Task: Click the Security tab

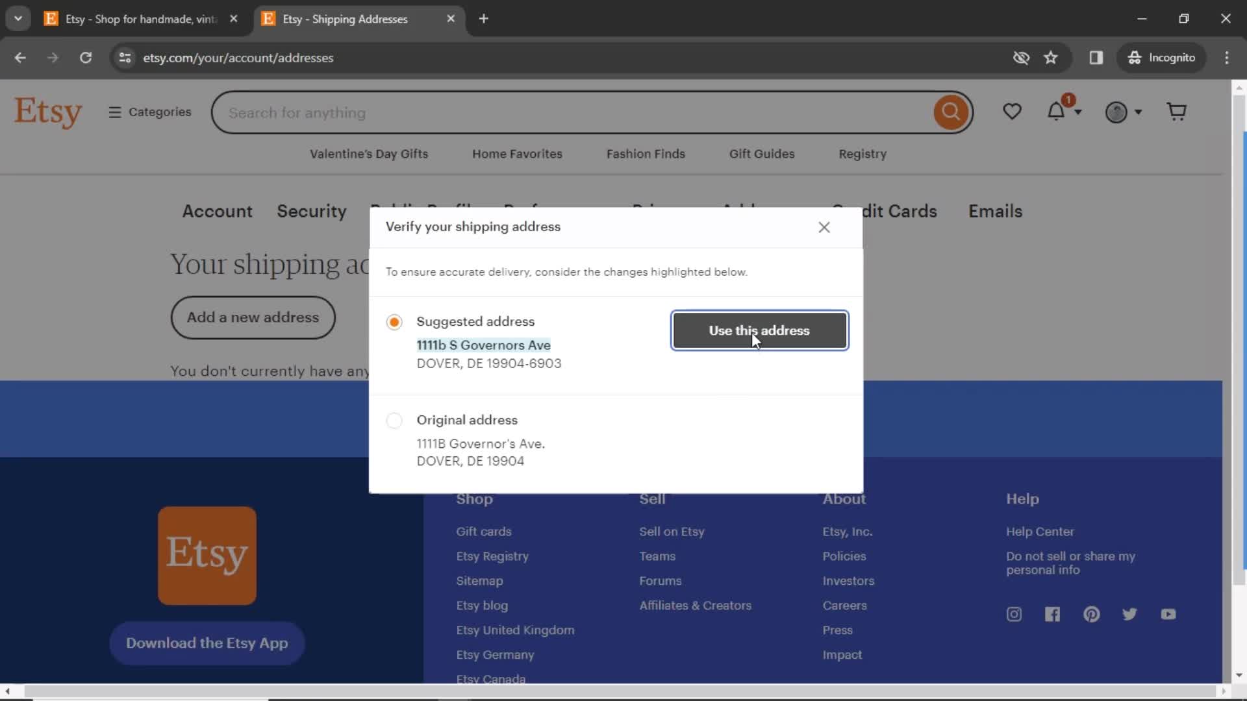Action: 312,212
